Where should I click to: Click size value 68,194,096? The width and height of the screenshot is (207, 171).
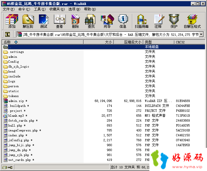pos(103,101)
